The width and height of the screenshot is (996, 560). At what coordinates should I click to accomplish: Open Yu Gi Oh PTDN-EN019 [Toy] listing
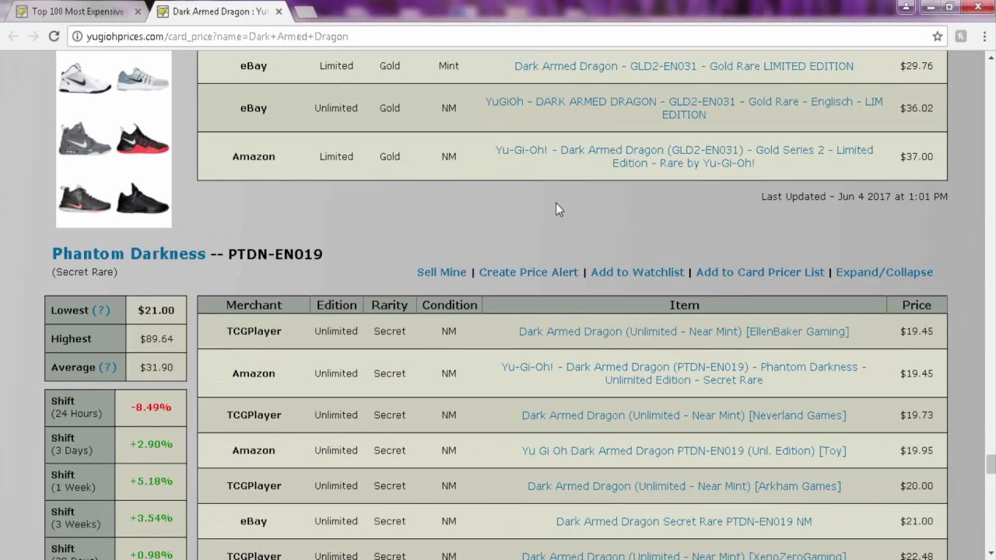click(684, 450)
